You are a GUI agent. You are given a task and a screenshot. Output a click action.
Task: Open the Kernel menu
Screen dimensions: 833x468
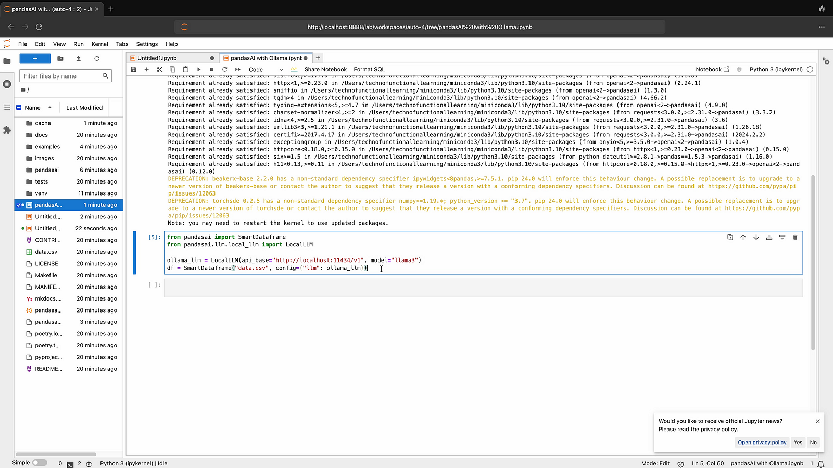[99, 44]
